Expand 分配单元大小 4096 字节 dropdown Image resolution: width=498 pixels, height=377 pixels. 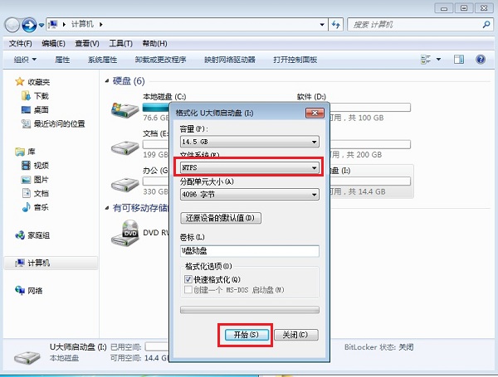point(250,194)
